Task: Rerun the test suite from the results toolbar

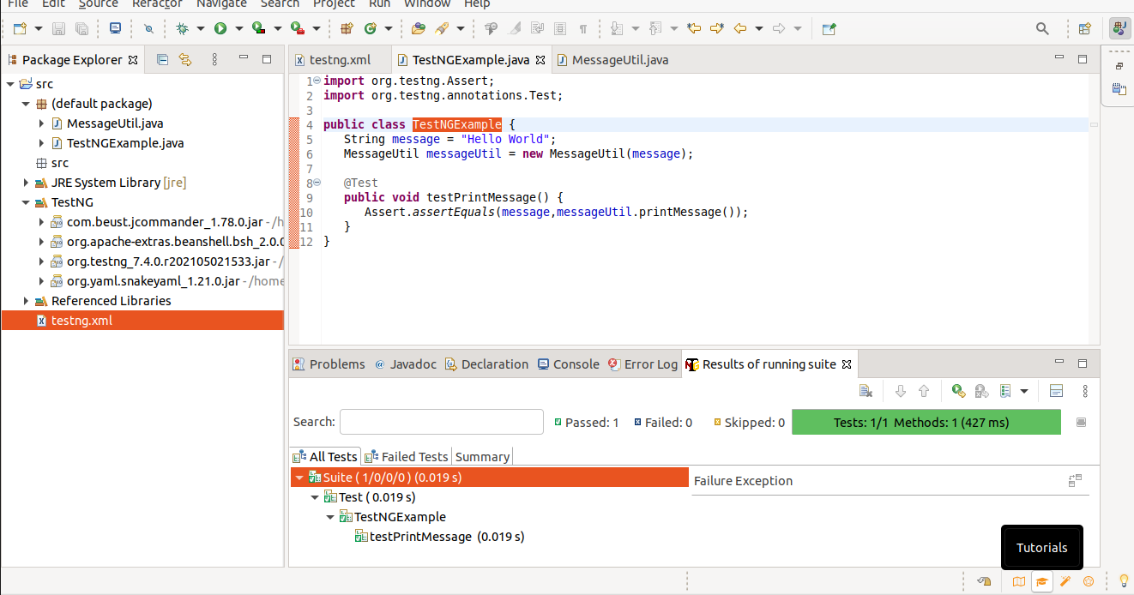Action: click(x=958, y=391)
